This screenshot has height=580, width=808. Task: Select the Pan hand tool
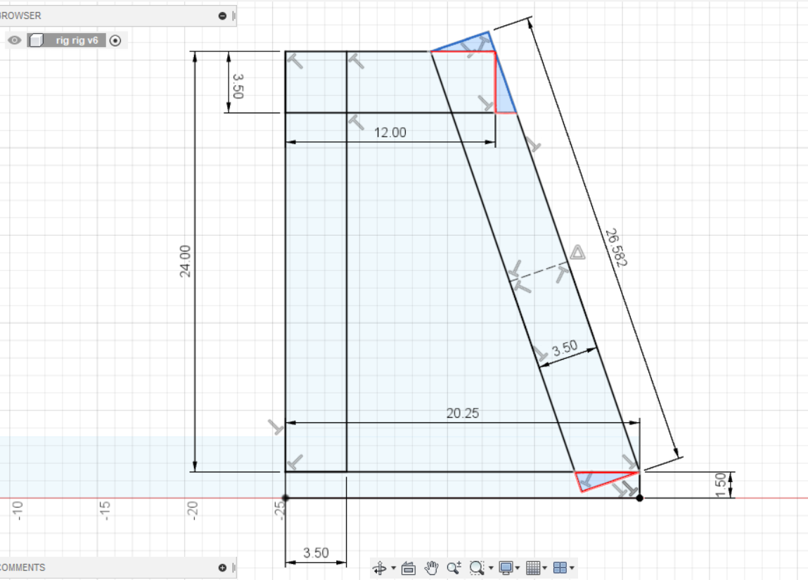431,568
